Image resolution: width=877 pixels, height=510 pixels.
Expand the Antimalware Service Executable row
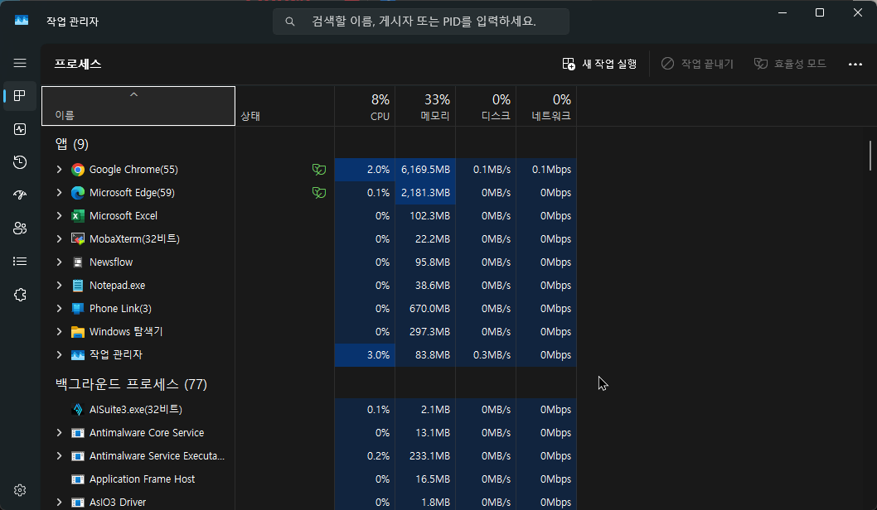pyautogui.click(x=59, y=456)
